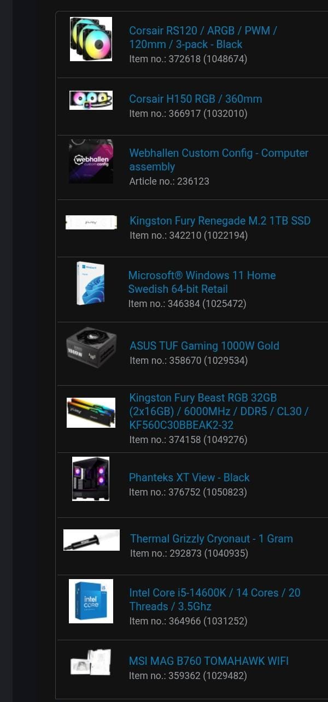Click the Kingston Fury Renegade SSD picture
Screen dimensions: 328x702
point(91,222)
